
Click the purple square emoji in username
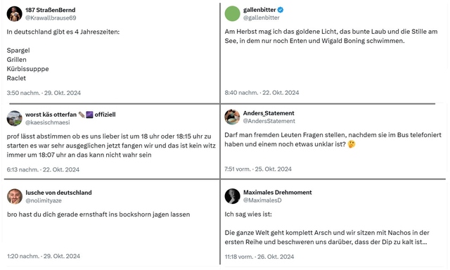pyautogui.click(x=89, y=115)
